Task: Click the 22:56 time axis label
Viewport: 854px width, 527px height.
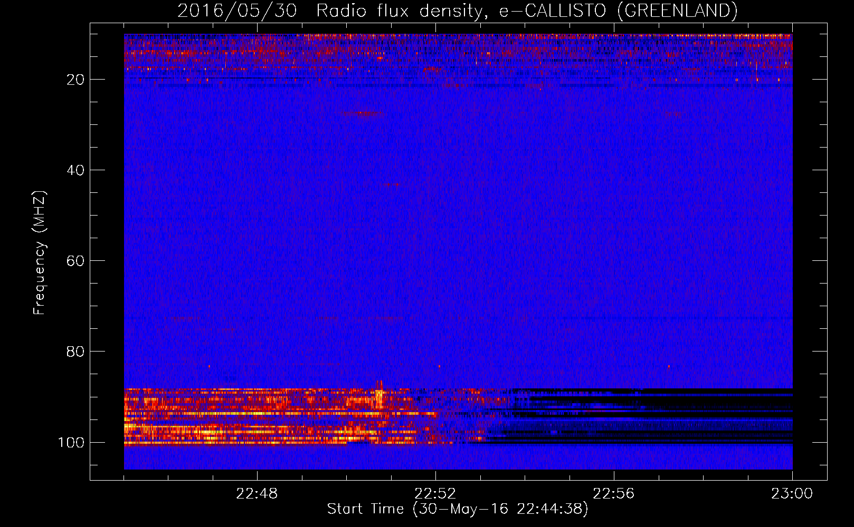Action: point(614,494)
